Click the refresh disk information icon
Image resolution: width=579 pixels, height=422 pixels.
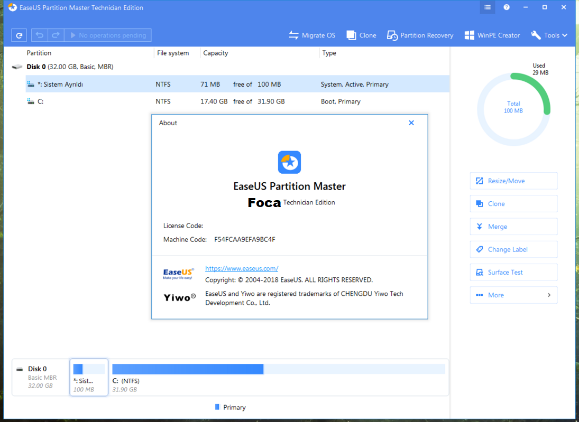pos(19,35)
